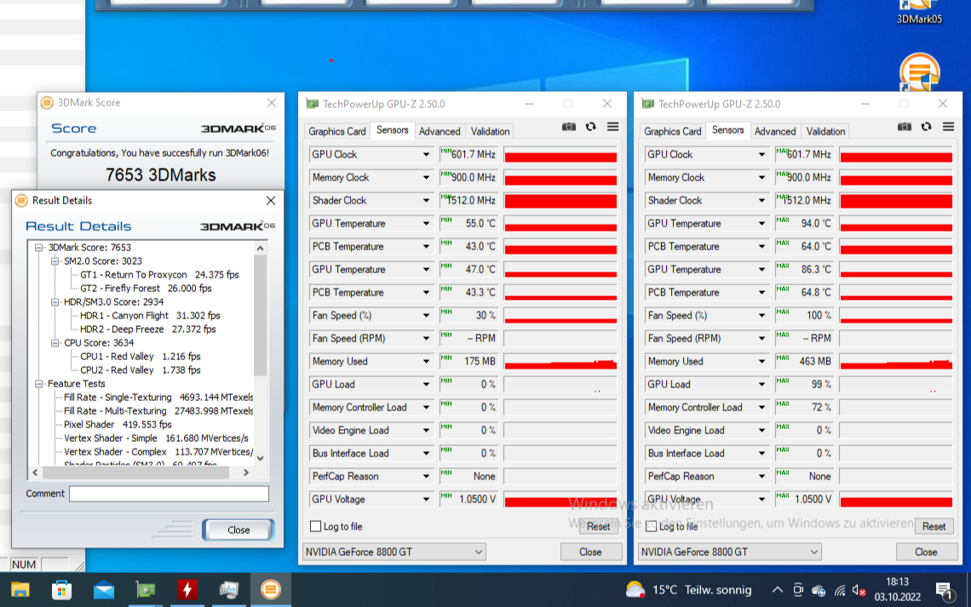This screenshot has width=971, height=607.
Task: Click OneDrive cloud tray icon
Action: click(819, 590)
